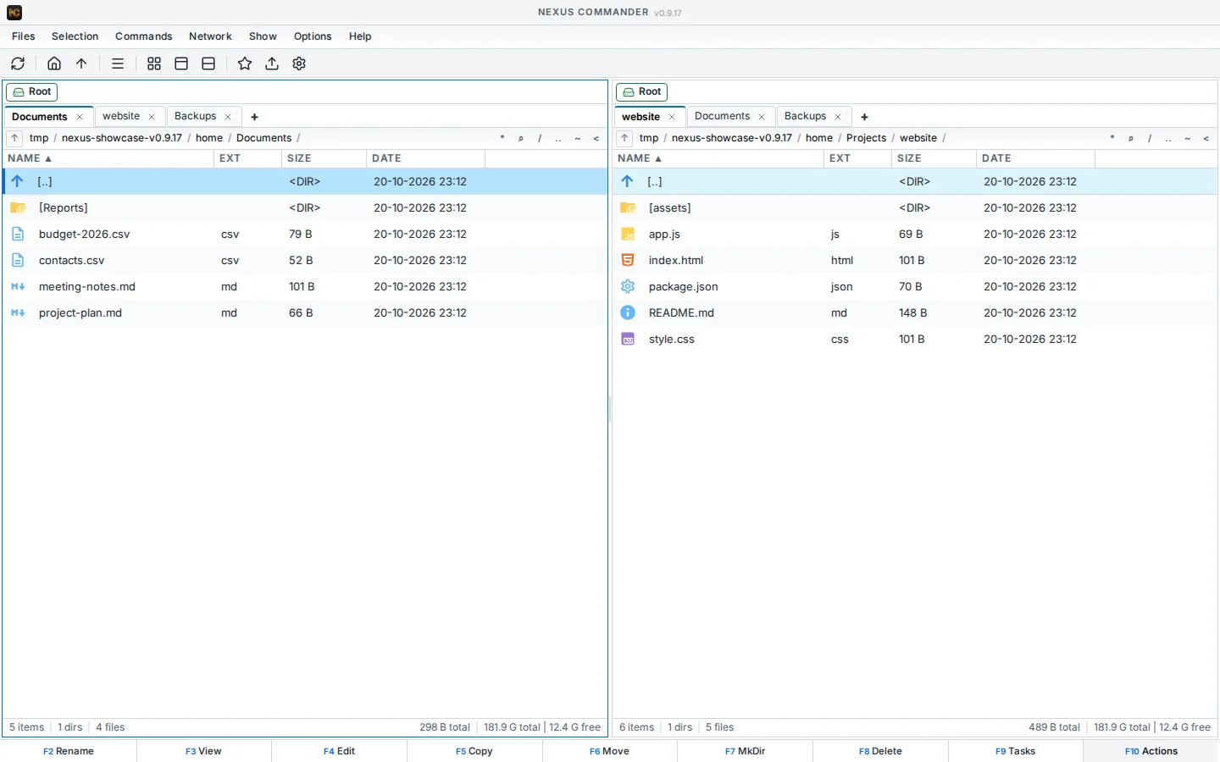
Task: Click F5 Copy button
Action: pos(474,751)
